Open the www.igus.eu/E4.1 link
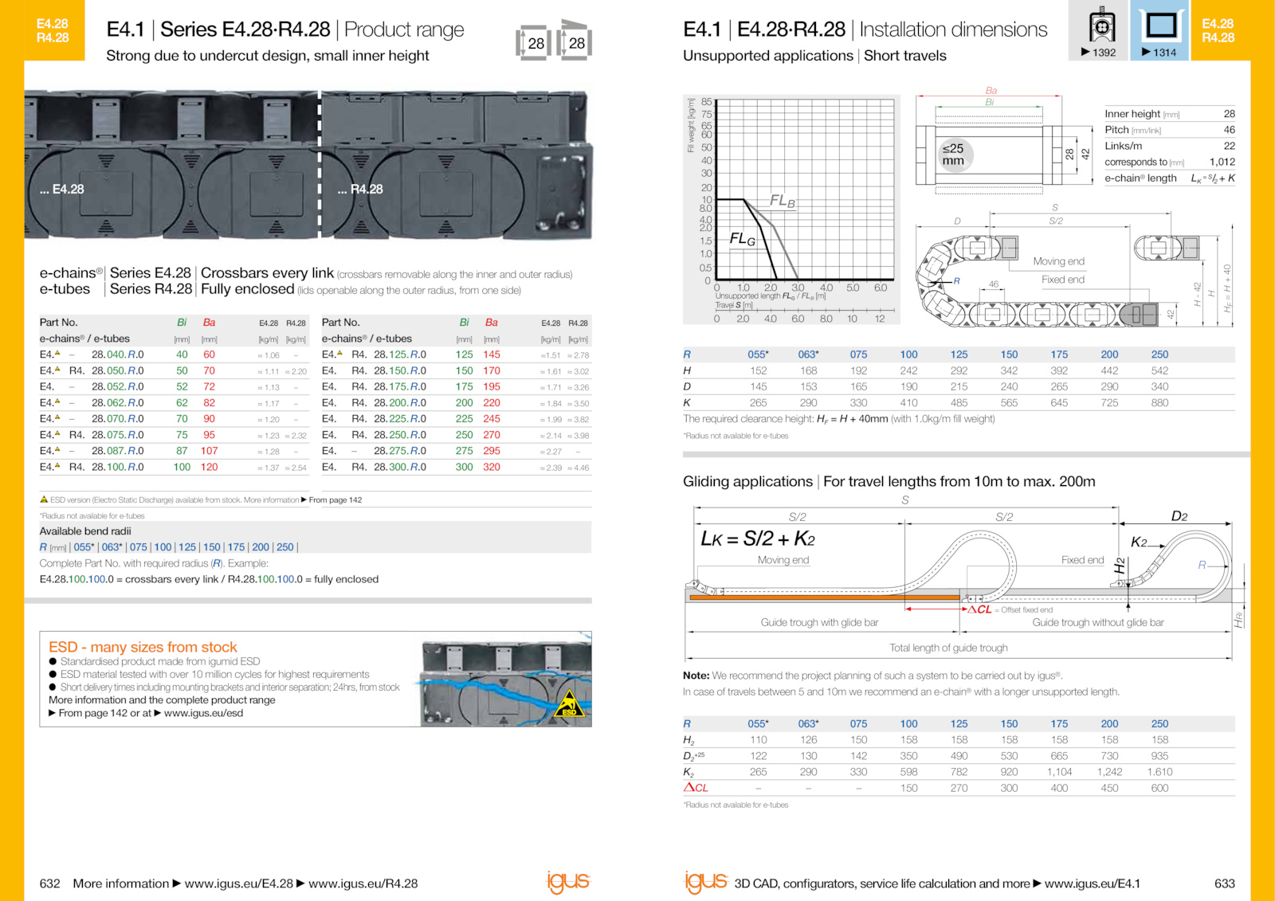1275x901 pixels. pos(1093,883)
